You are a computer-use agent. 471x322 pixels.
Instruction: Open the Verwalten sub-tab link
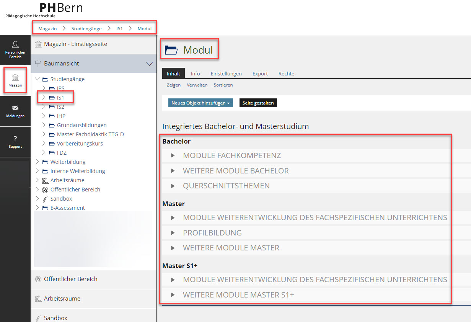pos(197,85)
